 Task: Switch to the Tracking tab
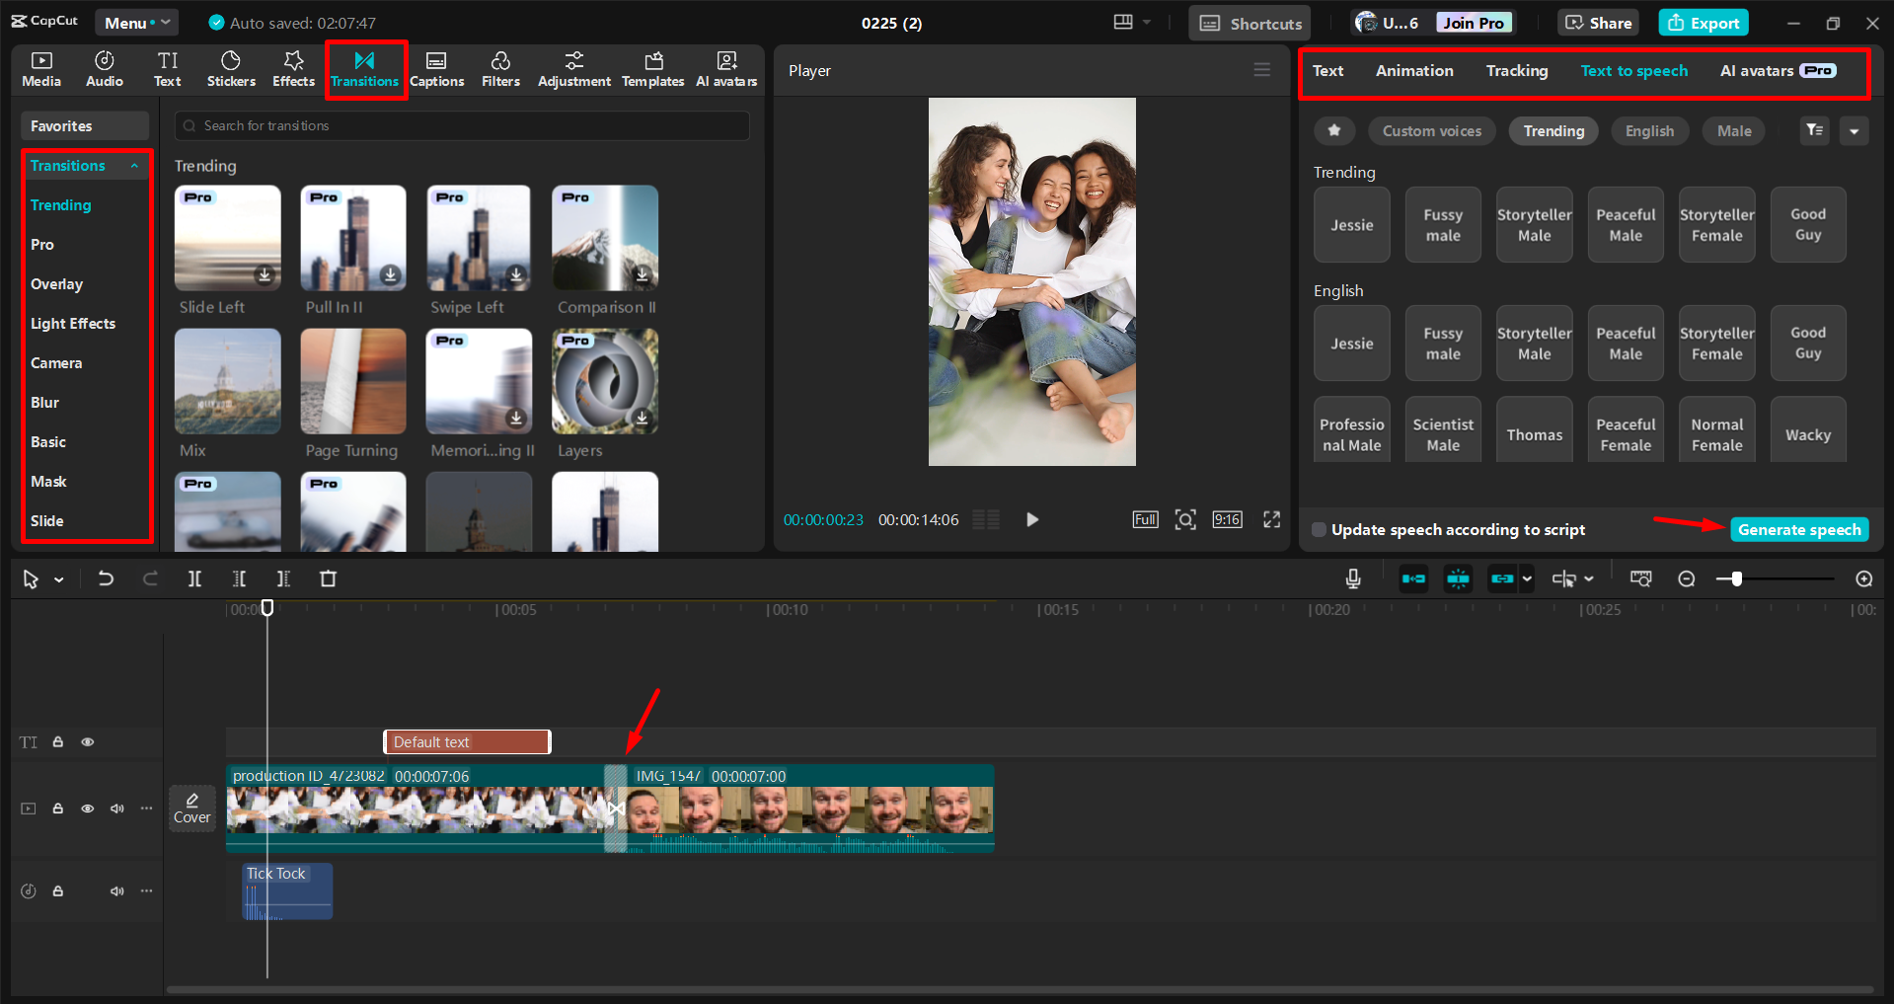(1517, 70)
